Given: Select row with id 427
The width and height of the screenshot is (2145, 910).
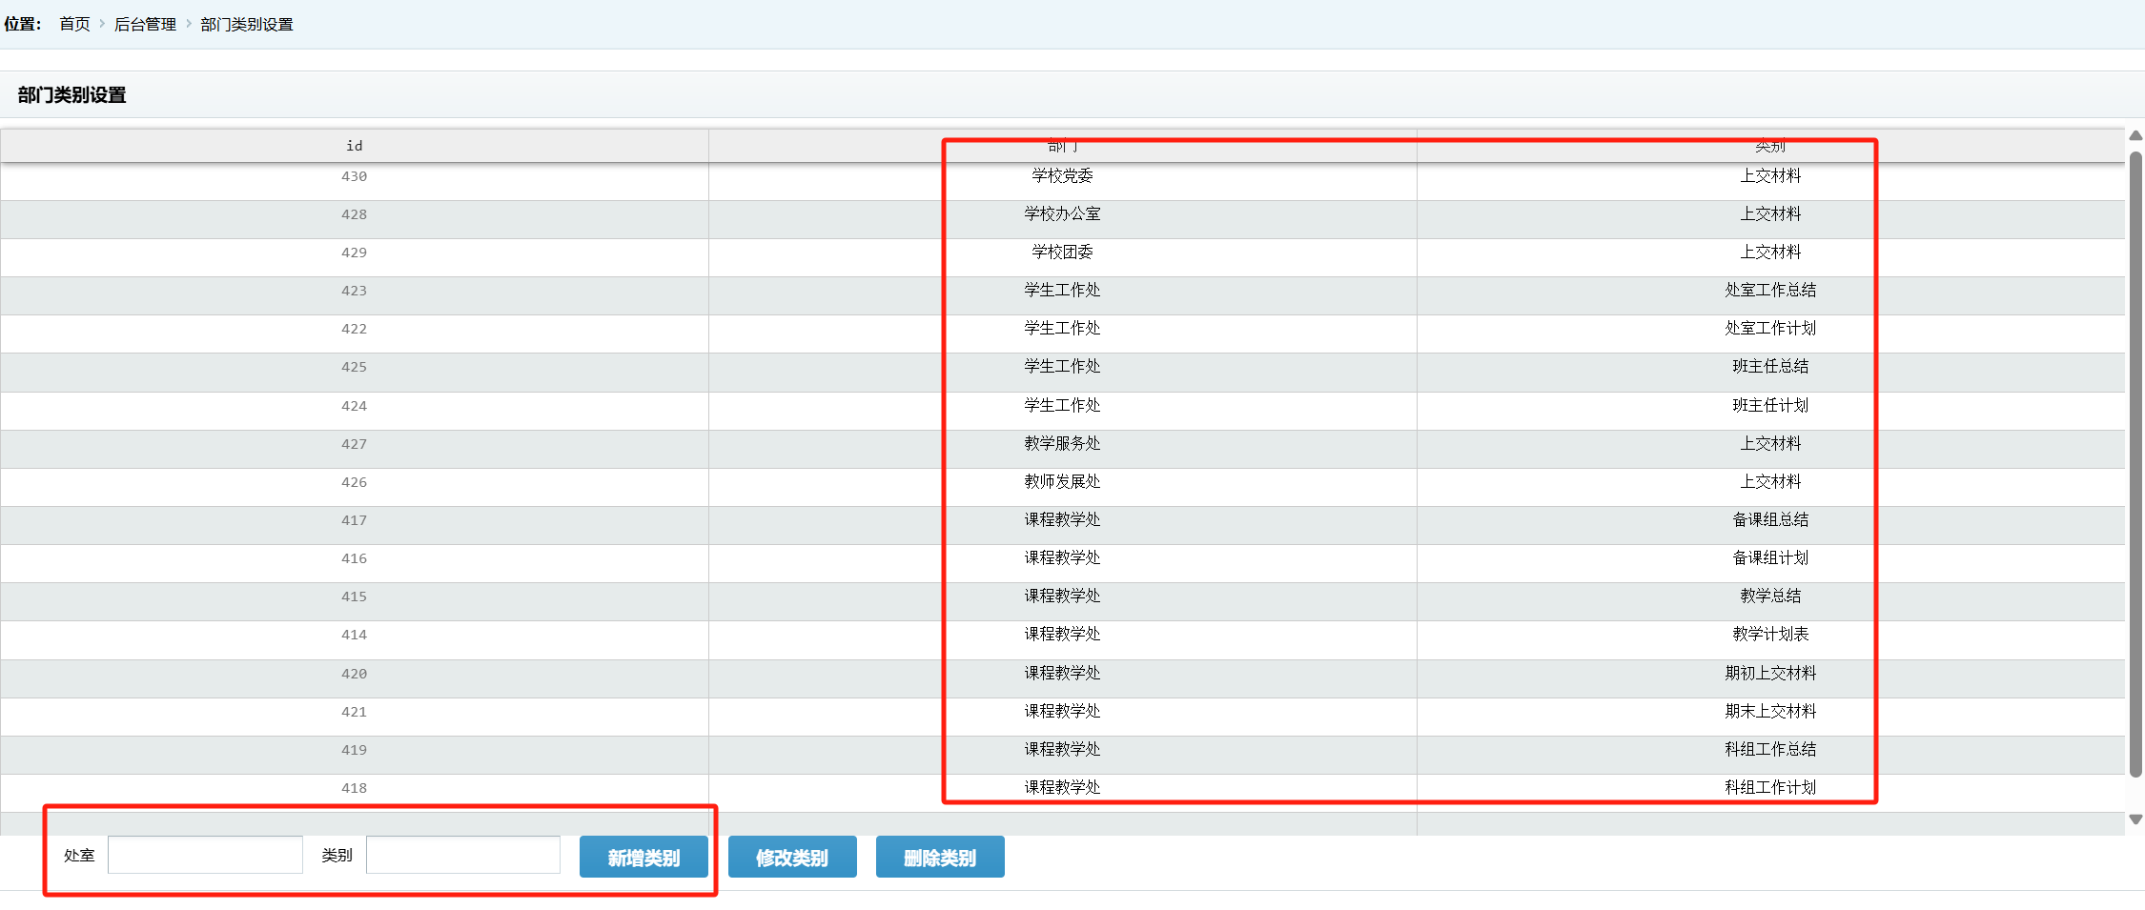Looking at the screenshot, I should click(1062, 449).
